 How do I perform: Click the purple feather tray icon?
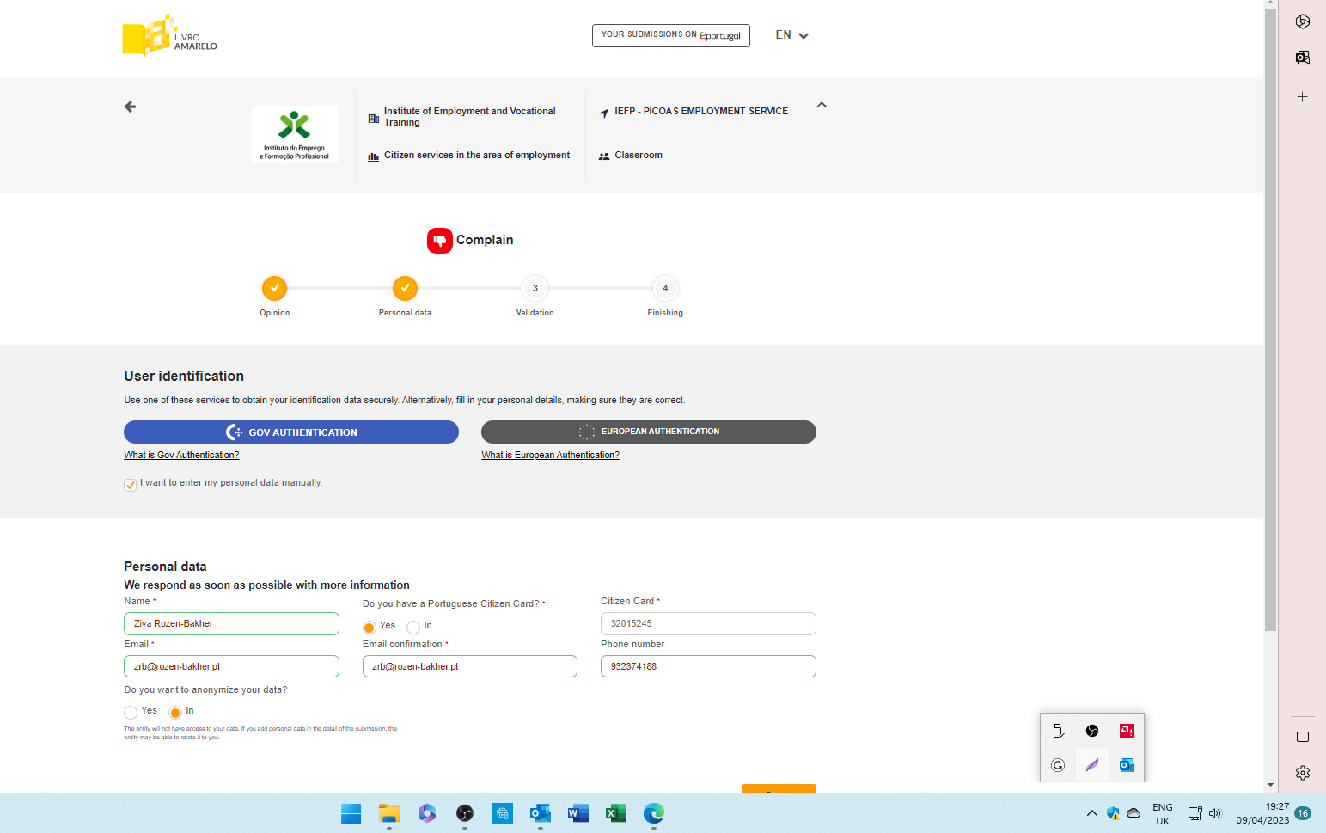point(1092,765)
